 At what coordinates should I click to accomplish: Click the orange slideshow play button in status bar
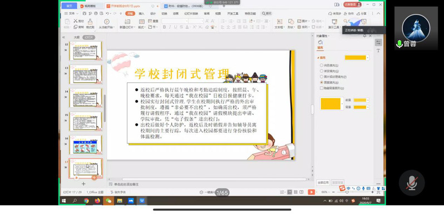click(311, 192)
